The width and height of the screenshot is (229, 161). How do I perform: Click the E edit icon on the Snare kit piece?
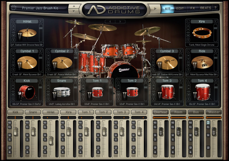(75, 81)
